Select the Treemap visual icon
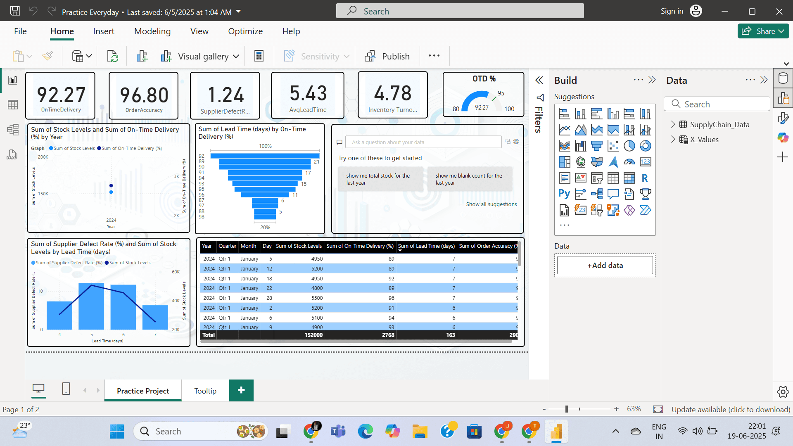Screen dimensions: 793x446 tap(564, 162)
